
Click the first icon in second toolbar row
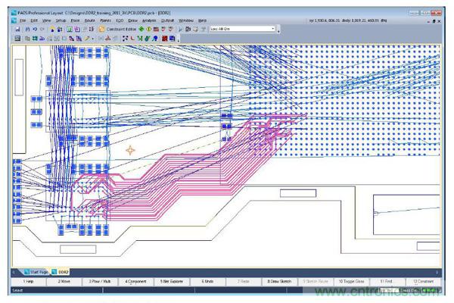pos(17,38)
